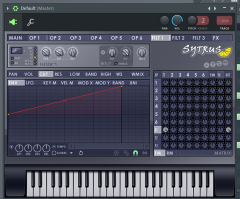The height and width of the screenshot is (199, 240).
Task: Select the WMIX target tab
Action: [138, 74]
